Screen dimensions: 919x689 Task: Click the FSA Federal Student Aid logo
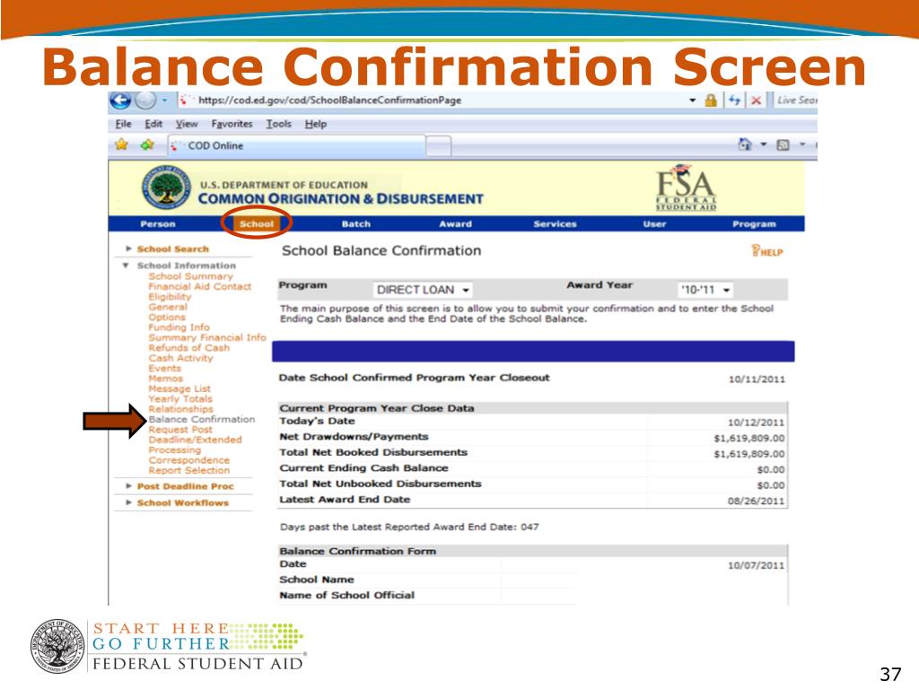point(686,188)
